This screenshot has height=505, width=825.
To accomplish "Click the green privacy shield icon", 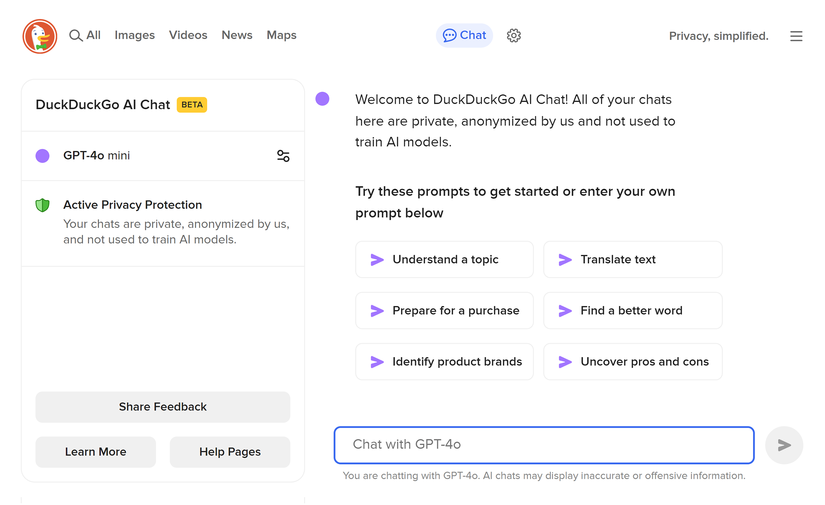I will [43, 205].
